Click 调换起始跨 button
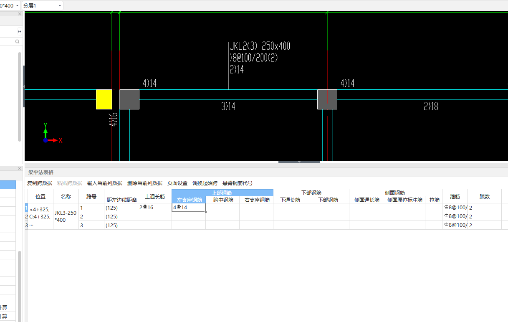Image resolution: width=508 pixels, height=322 pixels. 205,183
